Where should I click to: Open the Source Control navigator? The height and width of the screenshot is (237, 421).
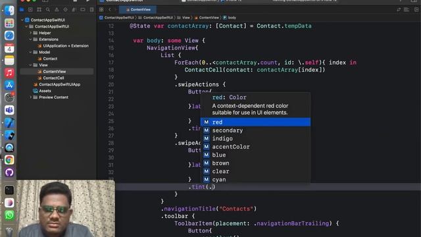pos(30,10)
